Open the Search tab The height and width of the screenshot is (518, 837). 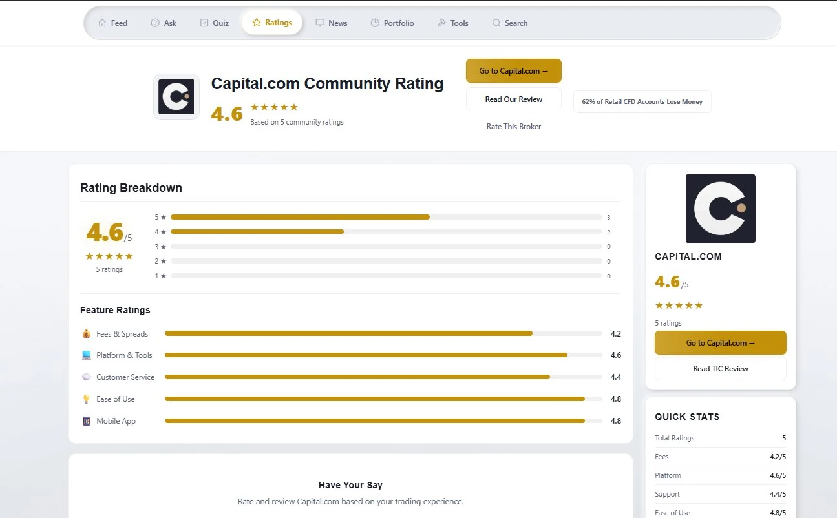(510, 23)
